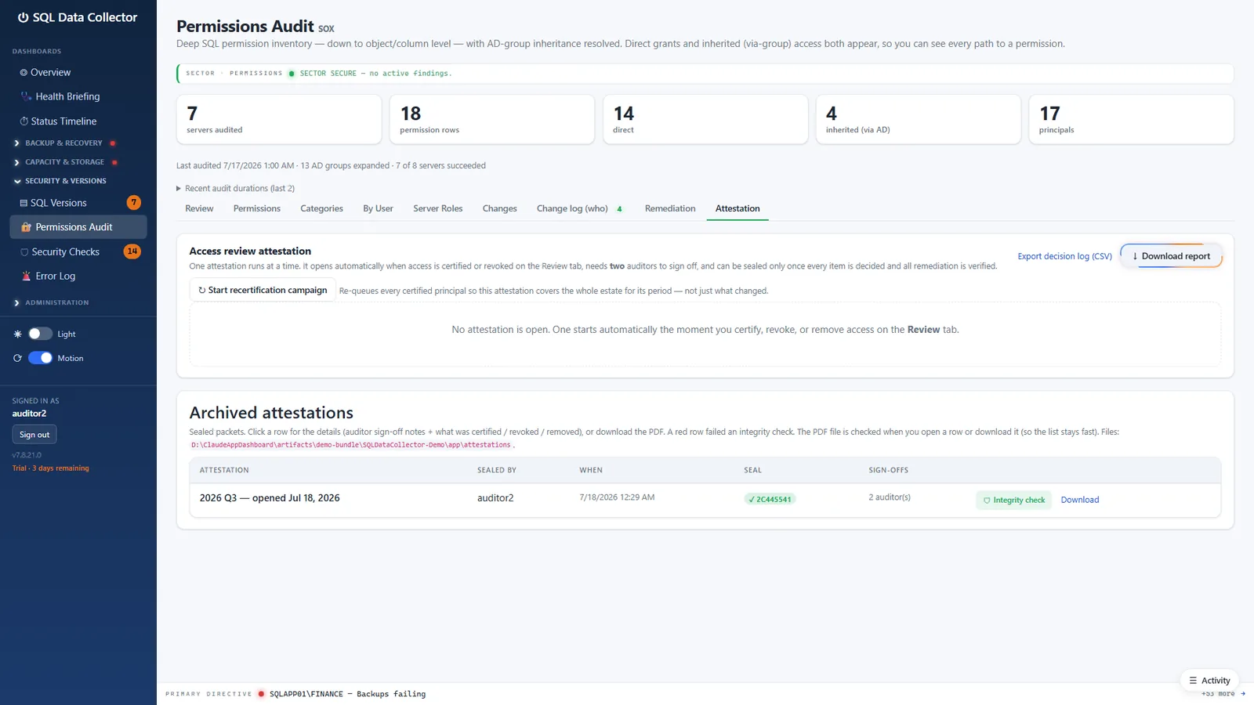The height and width of the screenshot is (705, 1254).
Task: Click Export decision log (CSV) link
Action: [x=1064, y=256]
